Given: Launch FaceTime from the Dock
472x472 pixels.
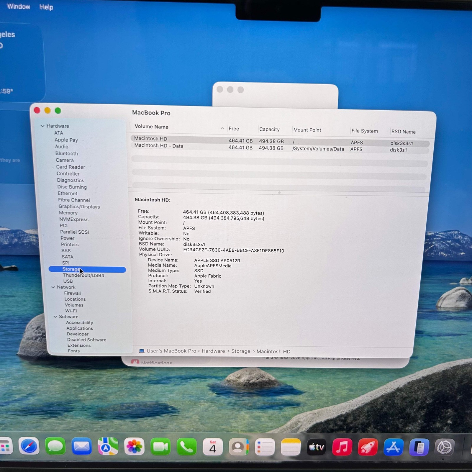Looking at the screenshot, I should [160, 447].
